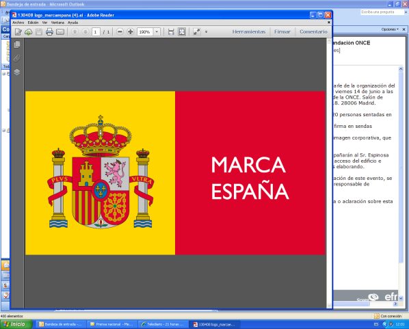Viewport: 409px width, 329px height.
Task: Click the MARCA ESPAÑA logo text
Action: point(250,179)
